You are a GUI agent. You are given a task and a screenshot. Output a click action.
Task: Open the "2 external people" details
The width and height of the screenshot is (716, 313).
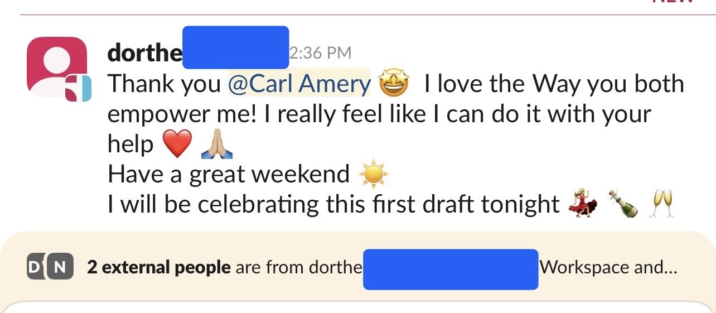click(x=158, y=267)
